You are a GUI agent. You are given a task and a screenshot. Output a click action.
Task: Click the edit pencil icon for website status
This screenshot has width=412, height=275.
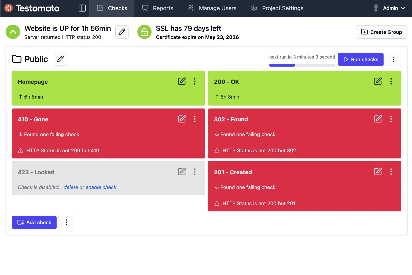click(x=122, y=32)
